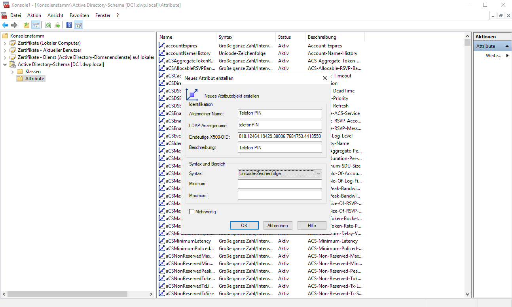
Task: Open Help via blue question mark icon
Action: (69, 25)
